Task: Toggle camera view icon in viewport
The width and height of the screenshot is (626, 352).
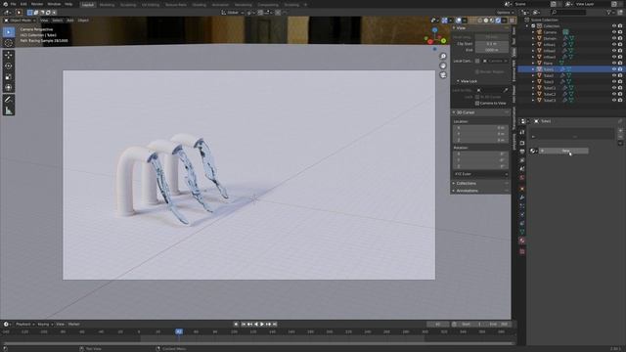Action: click(x=443, y=75)
